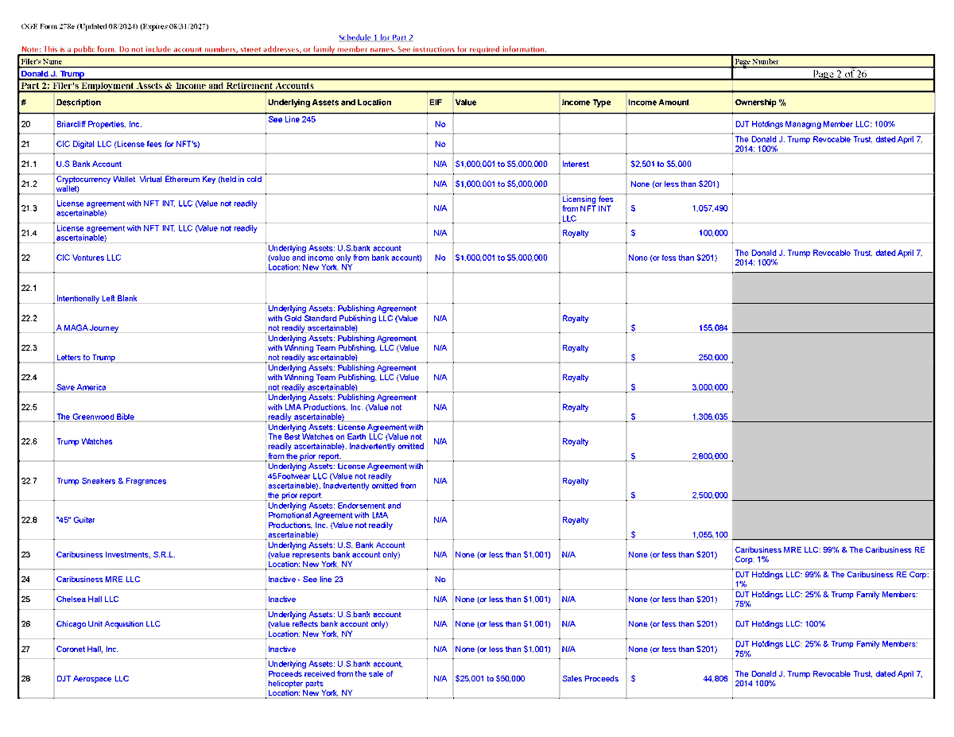The height and width of the screenshot is (737, 954).
Task: Click 'Inactive - See line 23' cell
Action: 305,580
